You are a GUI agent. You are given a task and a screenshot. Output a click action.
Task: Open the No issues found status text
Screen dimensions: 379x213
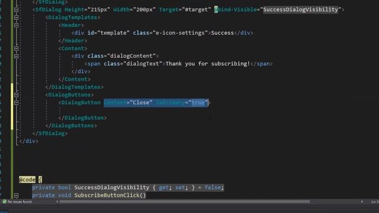[20, 202]
